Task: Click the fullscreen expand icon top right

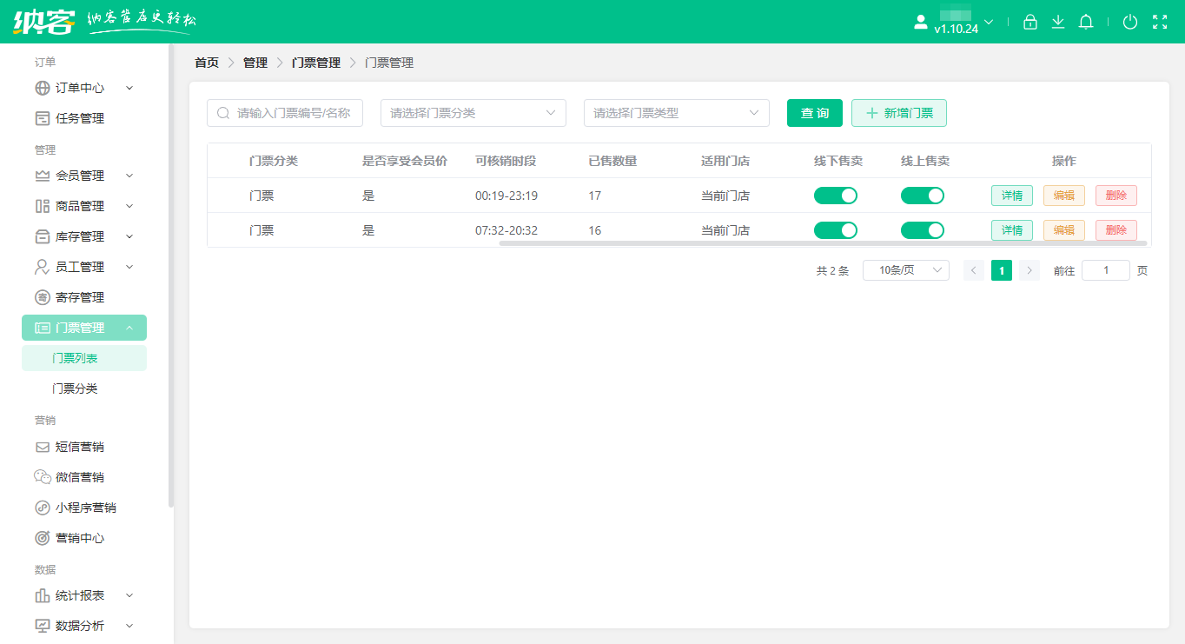Action: [x=1161, y=21]
